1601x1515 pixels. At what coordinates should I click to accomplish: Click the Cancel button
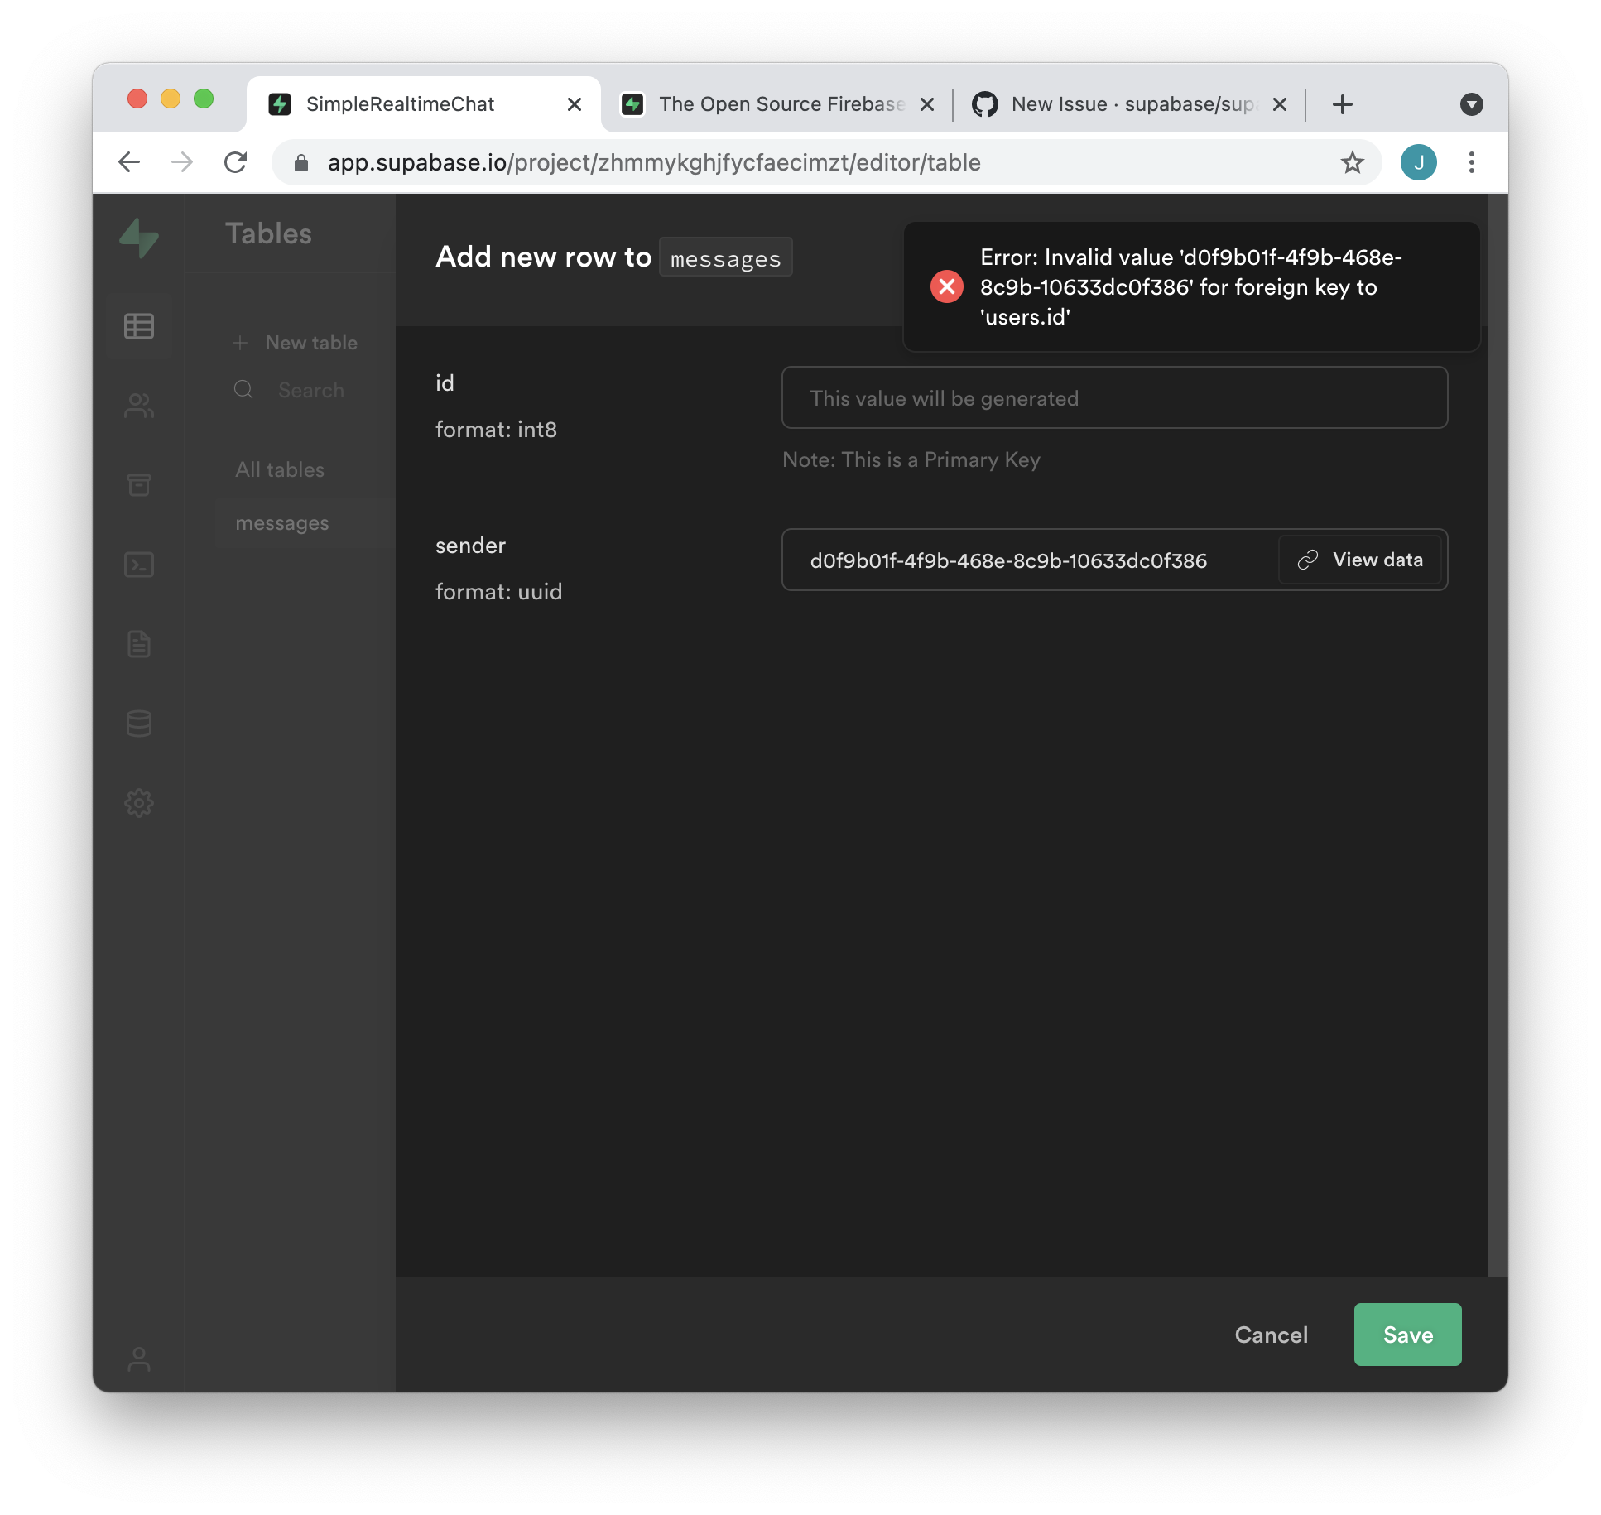pos(1272,1335)
